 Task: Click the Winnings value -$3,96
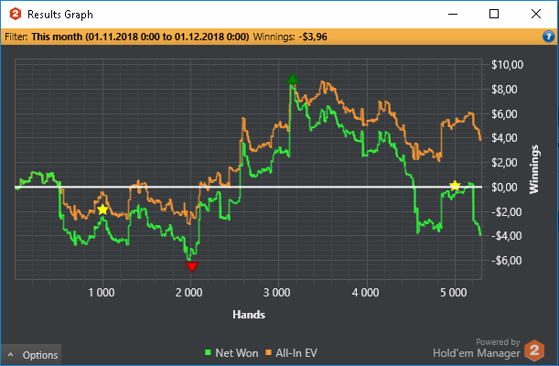click(x=313, y=37)
